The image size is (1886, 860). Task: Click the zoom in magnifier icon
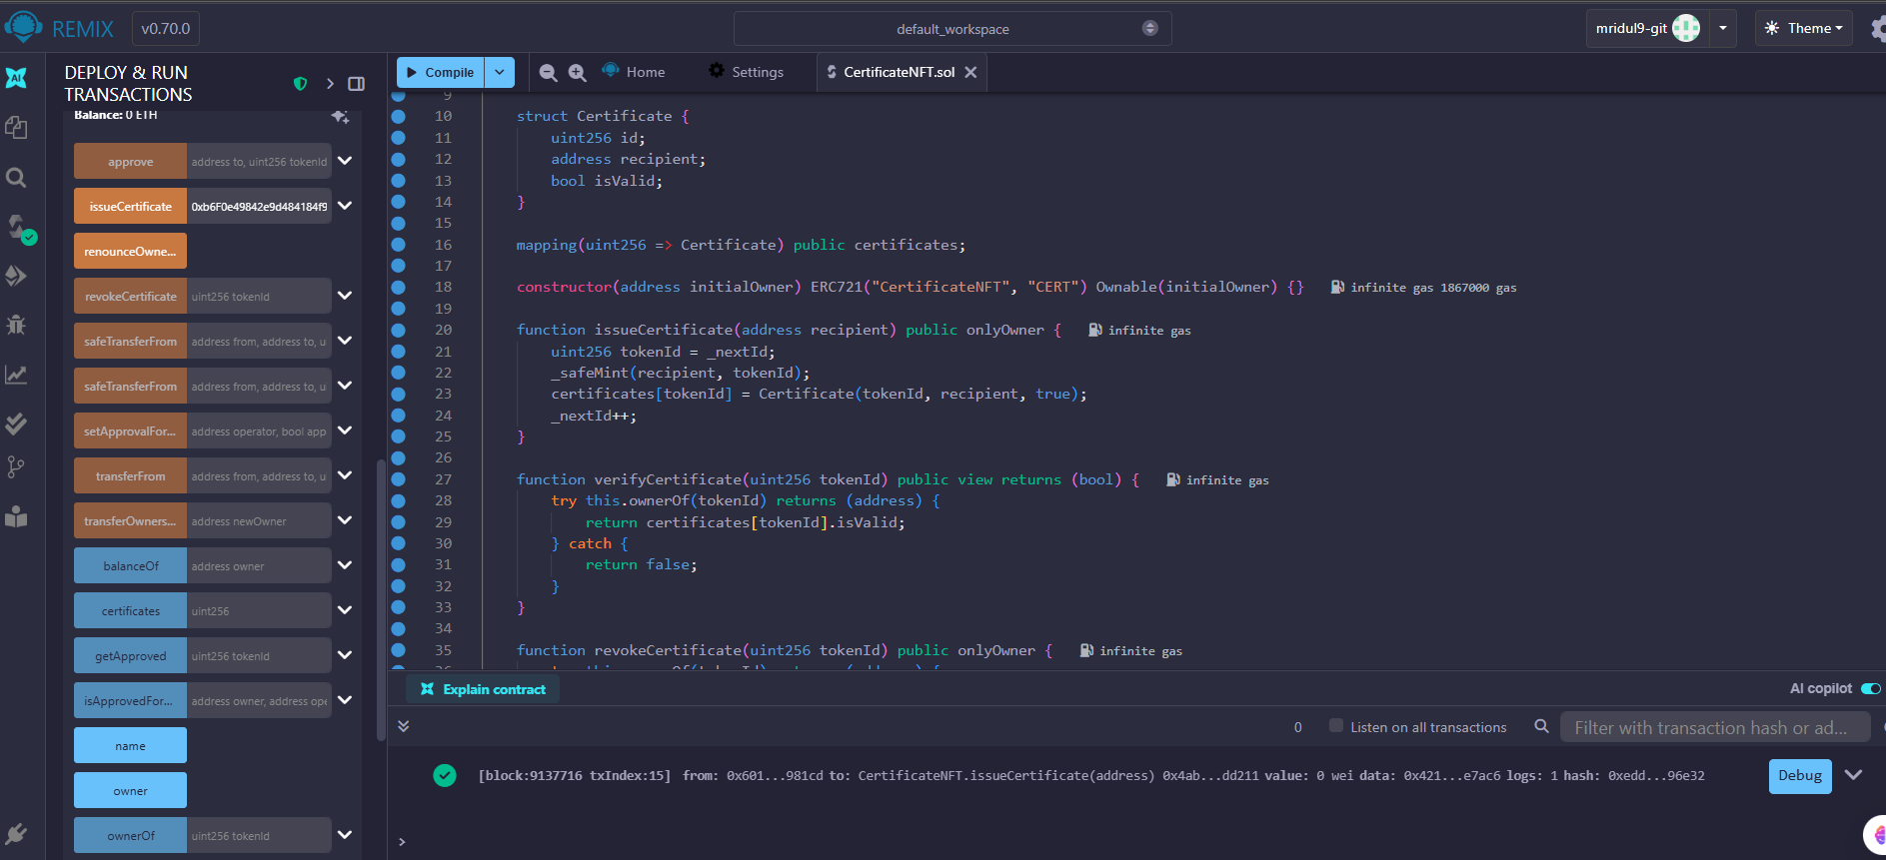577,72
